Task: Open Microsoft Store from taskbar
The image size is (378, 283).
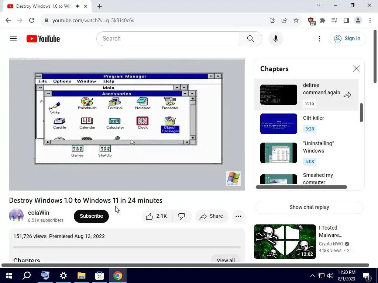Action: [99, 276]
